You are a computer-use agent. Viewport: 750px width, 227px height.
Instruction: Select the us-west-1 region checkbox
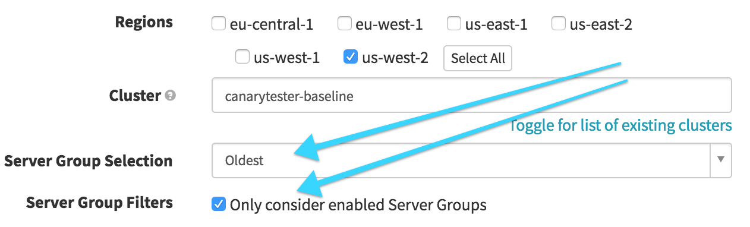pyautogui.click(x=242, y=57)
